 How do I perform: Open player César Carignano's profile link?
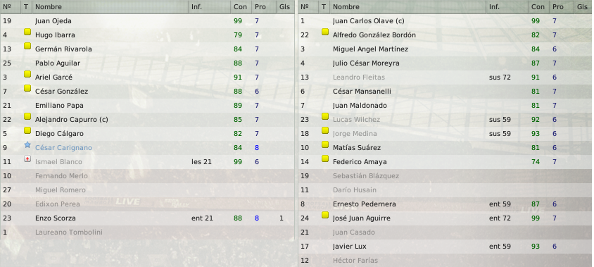[63, 147]
